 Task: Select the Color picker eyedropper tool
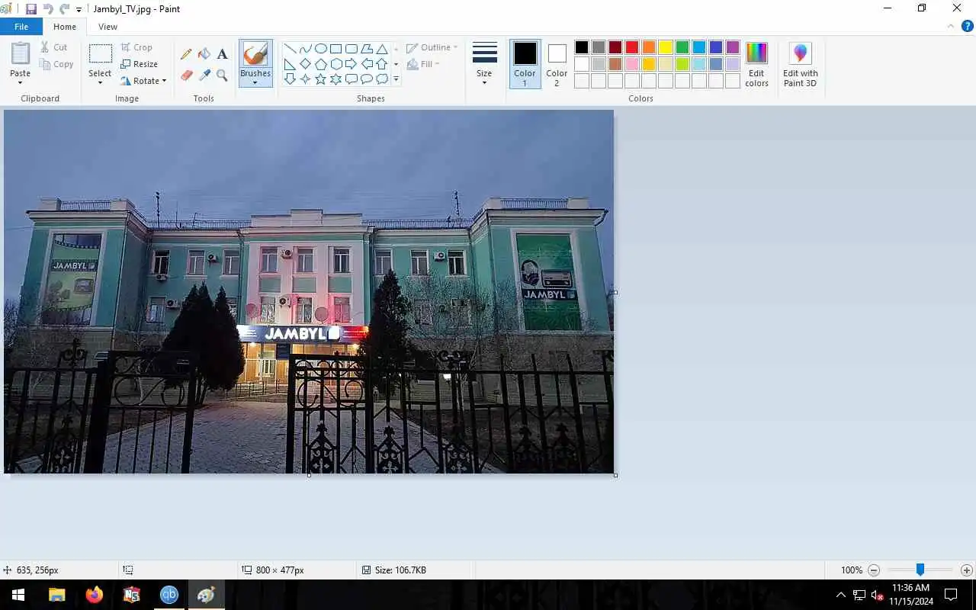204,75
